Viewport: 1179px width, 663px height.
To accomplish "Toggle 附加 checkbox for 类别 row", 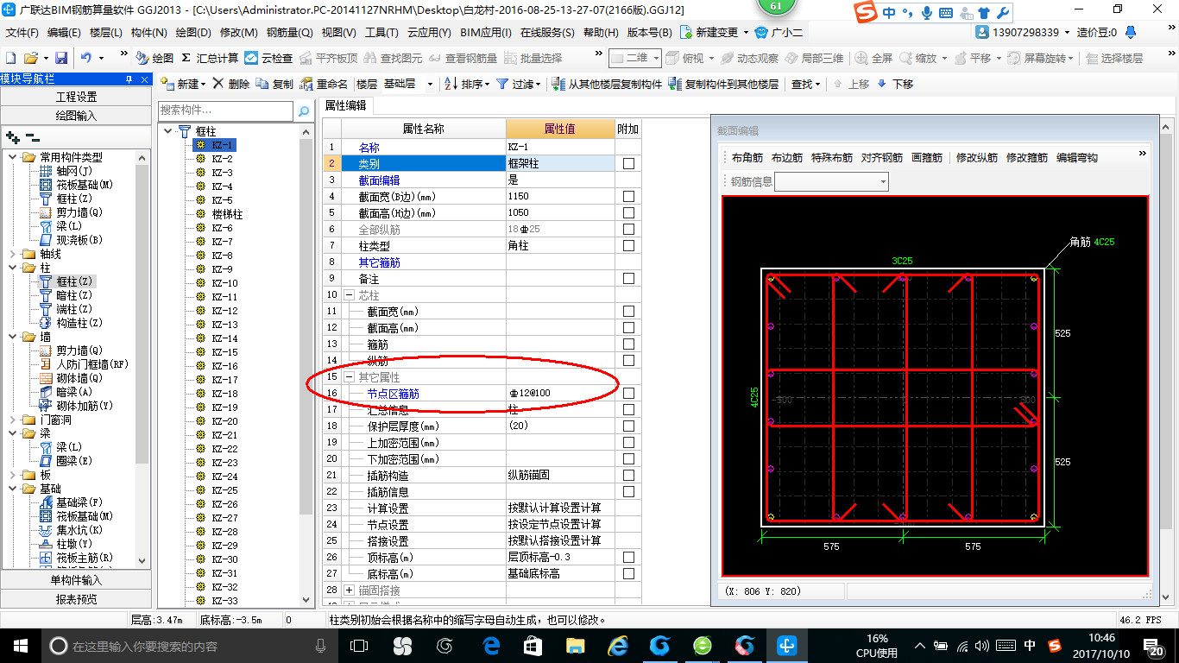I will (628, 163).
